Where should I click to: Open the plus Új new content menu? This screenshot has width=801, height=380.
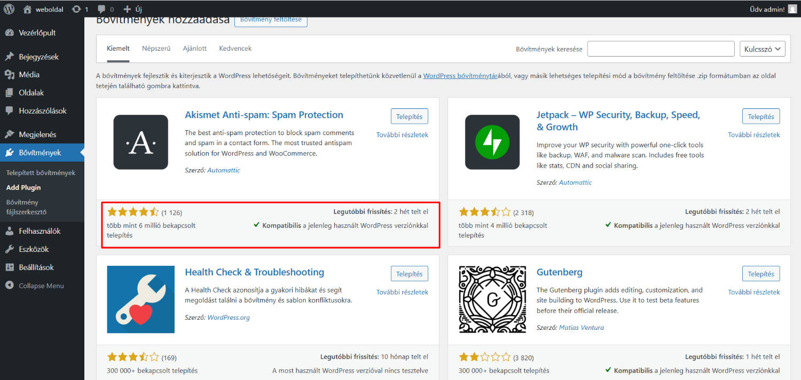pyautogui.click(x=132, y=9)
